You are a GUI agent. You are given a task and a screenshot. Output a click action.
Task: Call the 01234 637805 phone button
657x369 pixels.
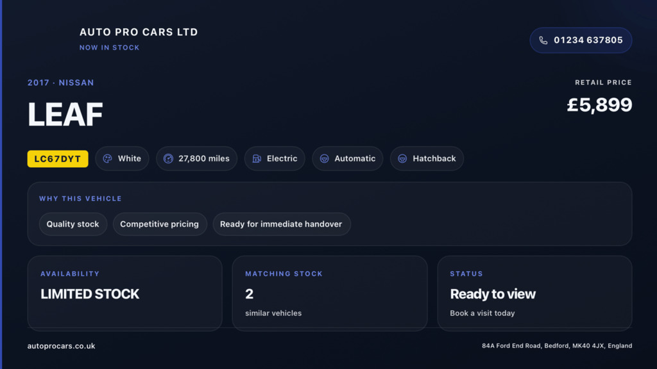[581, 40]
